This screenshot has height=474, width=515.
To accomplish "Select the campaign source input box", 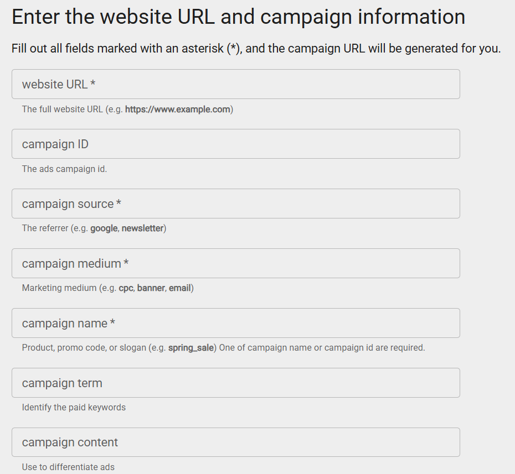I will click(235, 204).
